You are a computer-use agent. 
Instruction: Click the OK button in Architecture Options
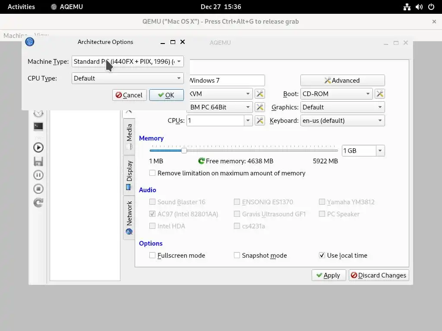166,95
